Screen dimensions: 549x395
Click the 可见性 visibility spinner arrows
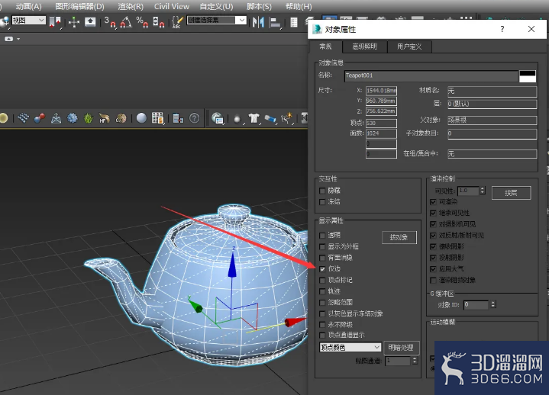[483, 191]
